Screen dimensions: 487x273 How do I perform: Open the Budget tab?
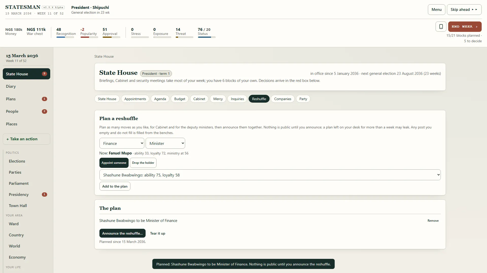(x=180, y=99)
